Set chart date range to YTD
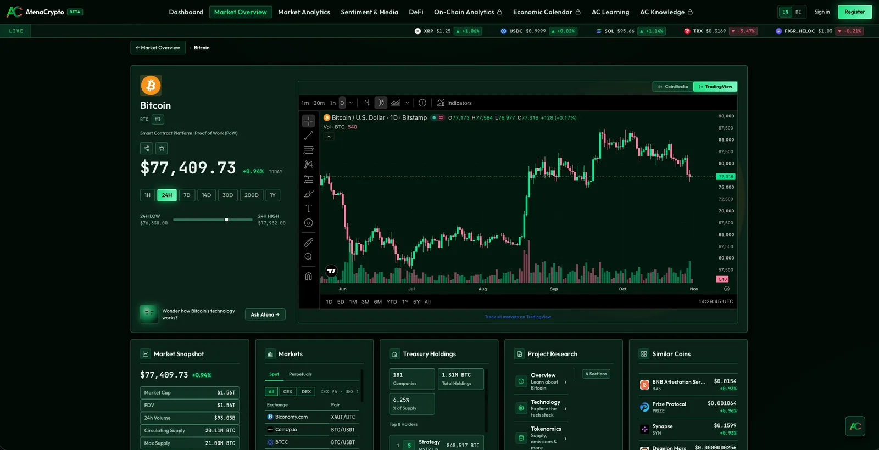Image resolution: width=879 pixels, height=450 pixels. click(392, 302)
